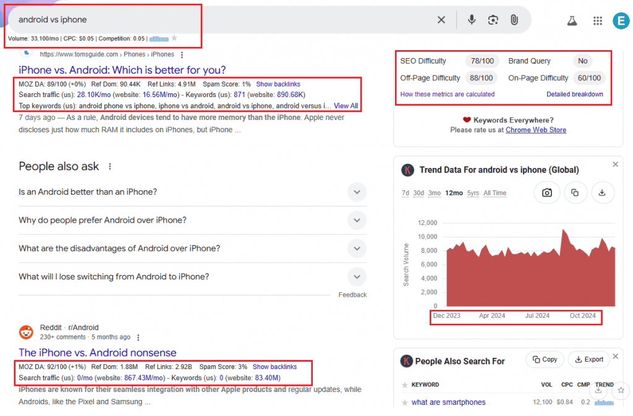Click View All top keywords link
Image resolution: width=633 pixels, height=416 pixels.
(346, 106)
